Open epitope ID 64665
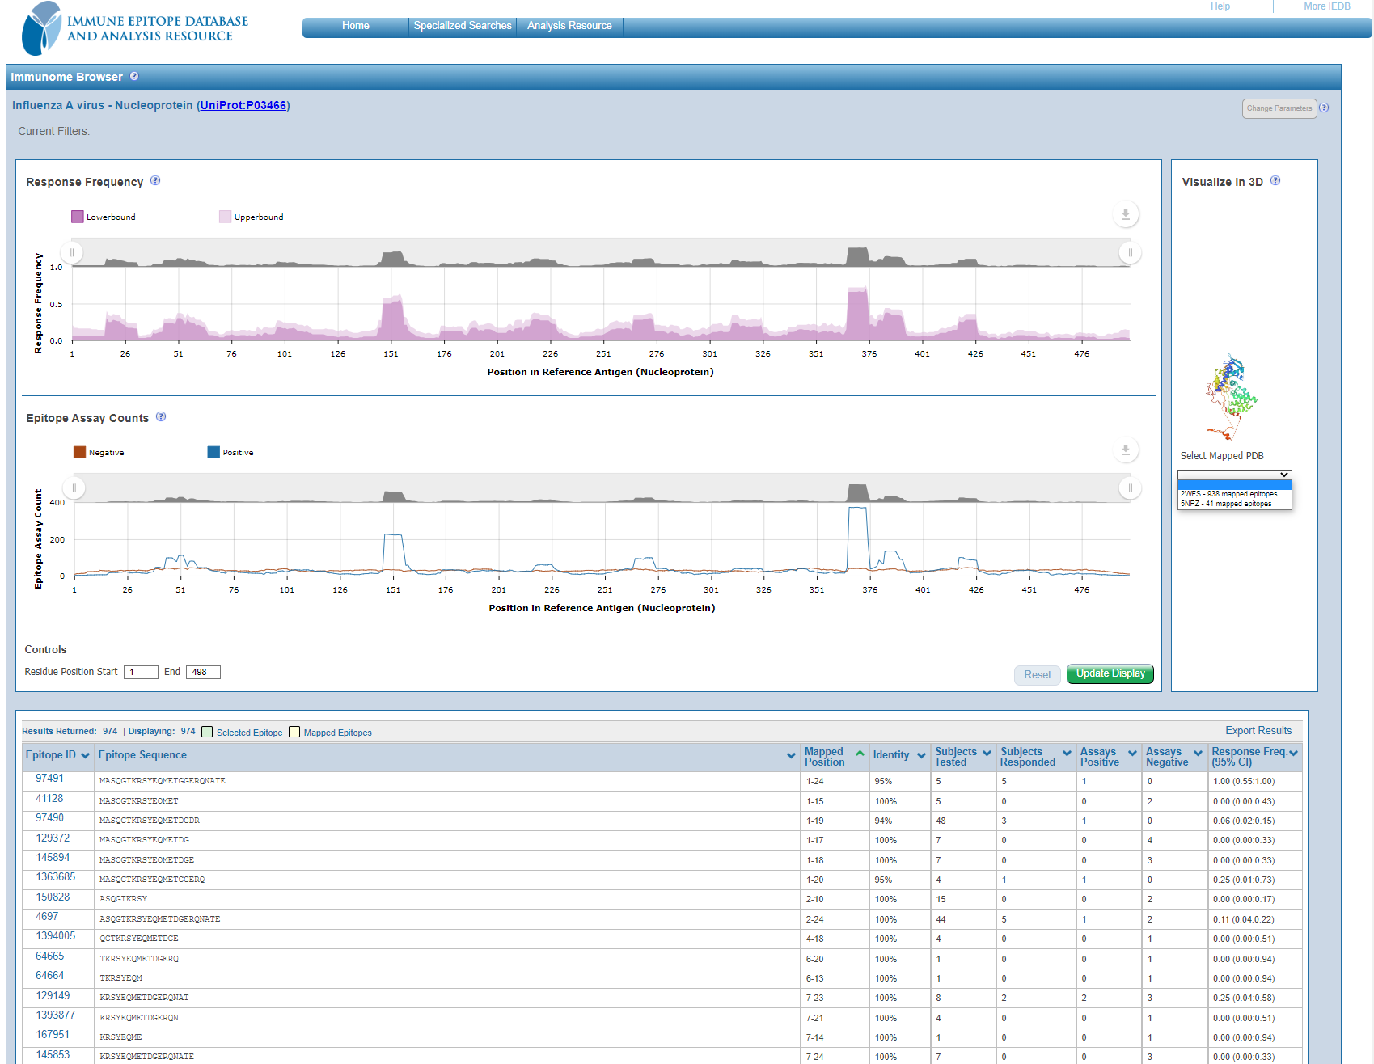This screenshot has width=1374, height=1064. pyautogui.click(x=49, y=956)
